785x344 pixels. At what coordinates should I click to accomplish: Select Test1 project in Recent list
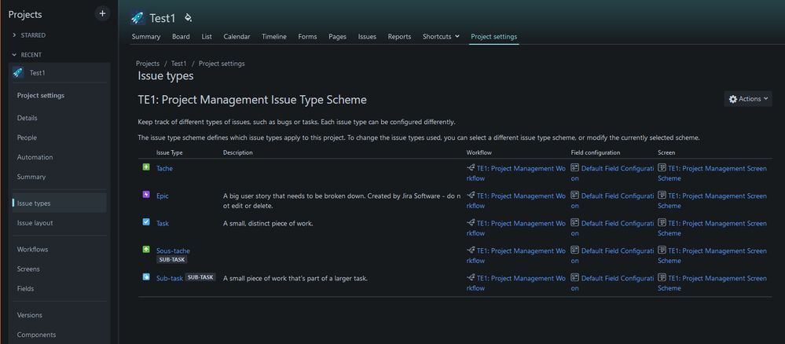point(38,73)
